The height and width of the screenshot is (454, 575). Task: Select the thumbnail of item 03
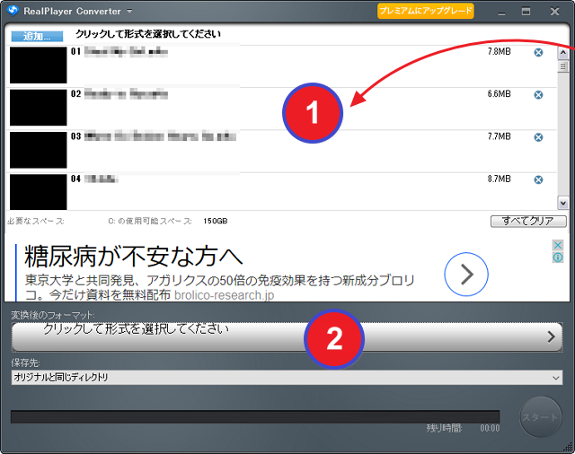click(38, 150)
